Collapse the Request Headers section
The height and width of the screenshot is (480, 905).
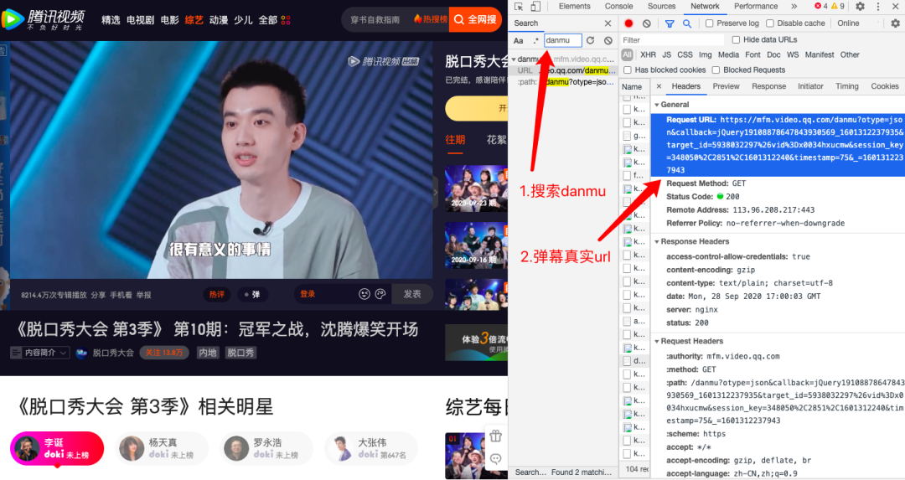coord(657,342)
